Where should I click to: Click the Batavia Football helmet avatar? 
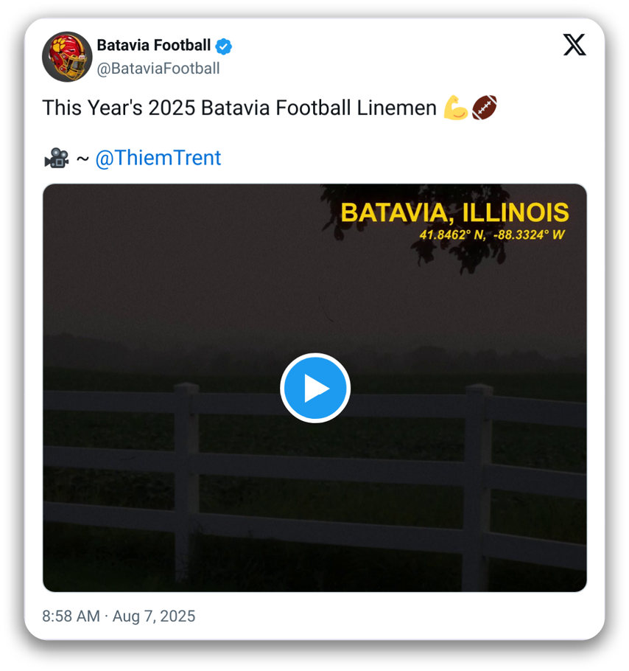[x=66, y=57]
